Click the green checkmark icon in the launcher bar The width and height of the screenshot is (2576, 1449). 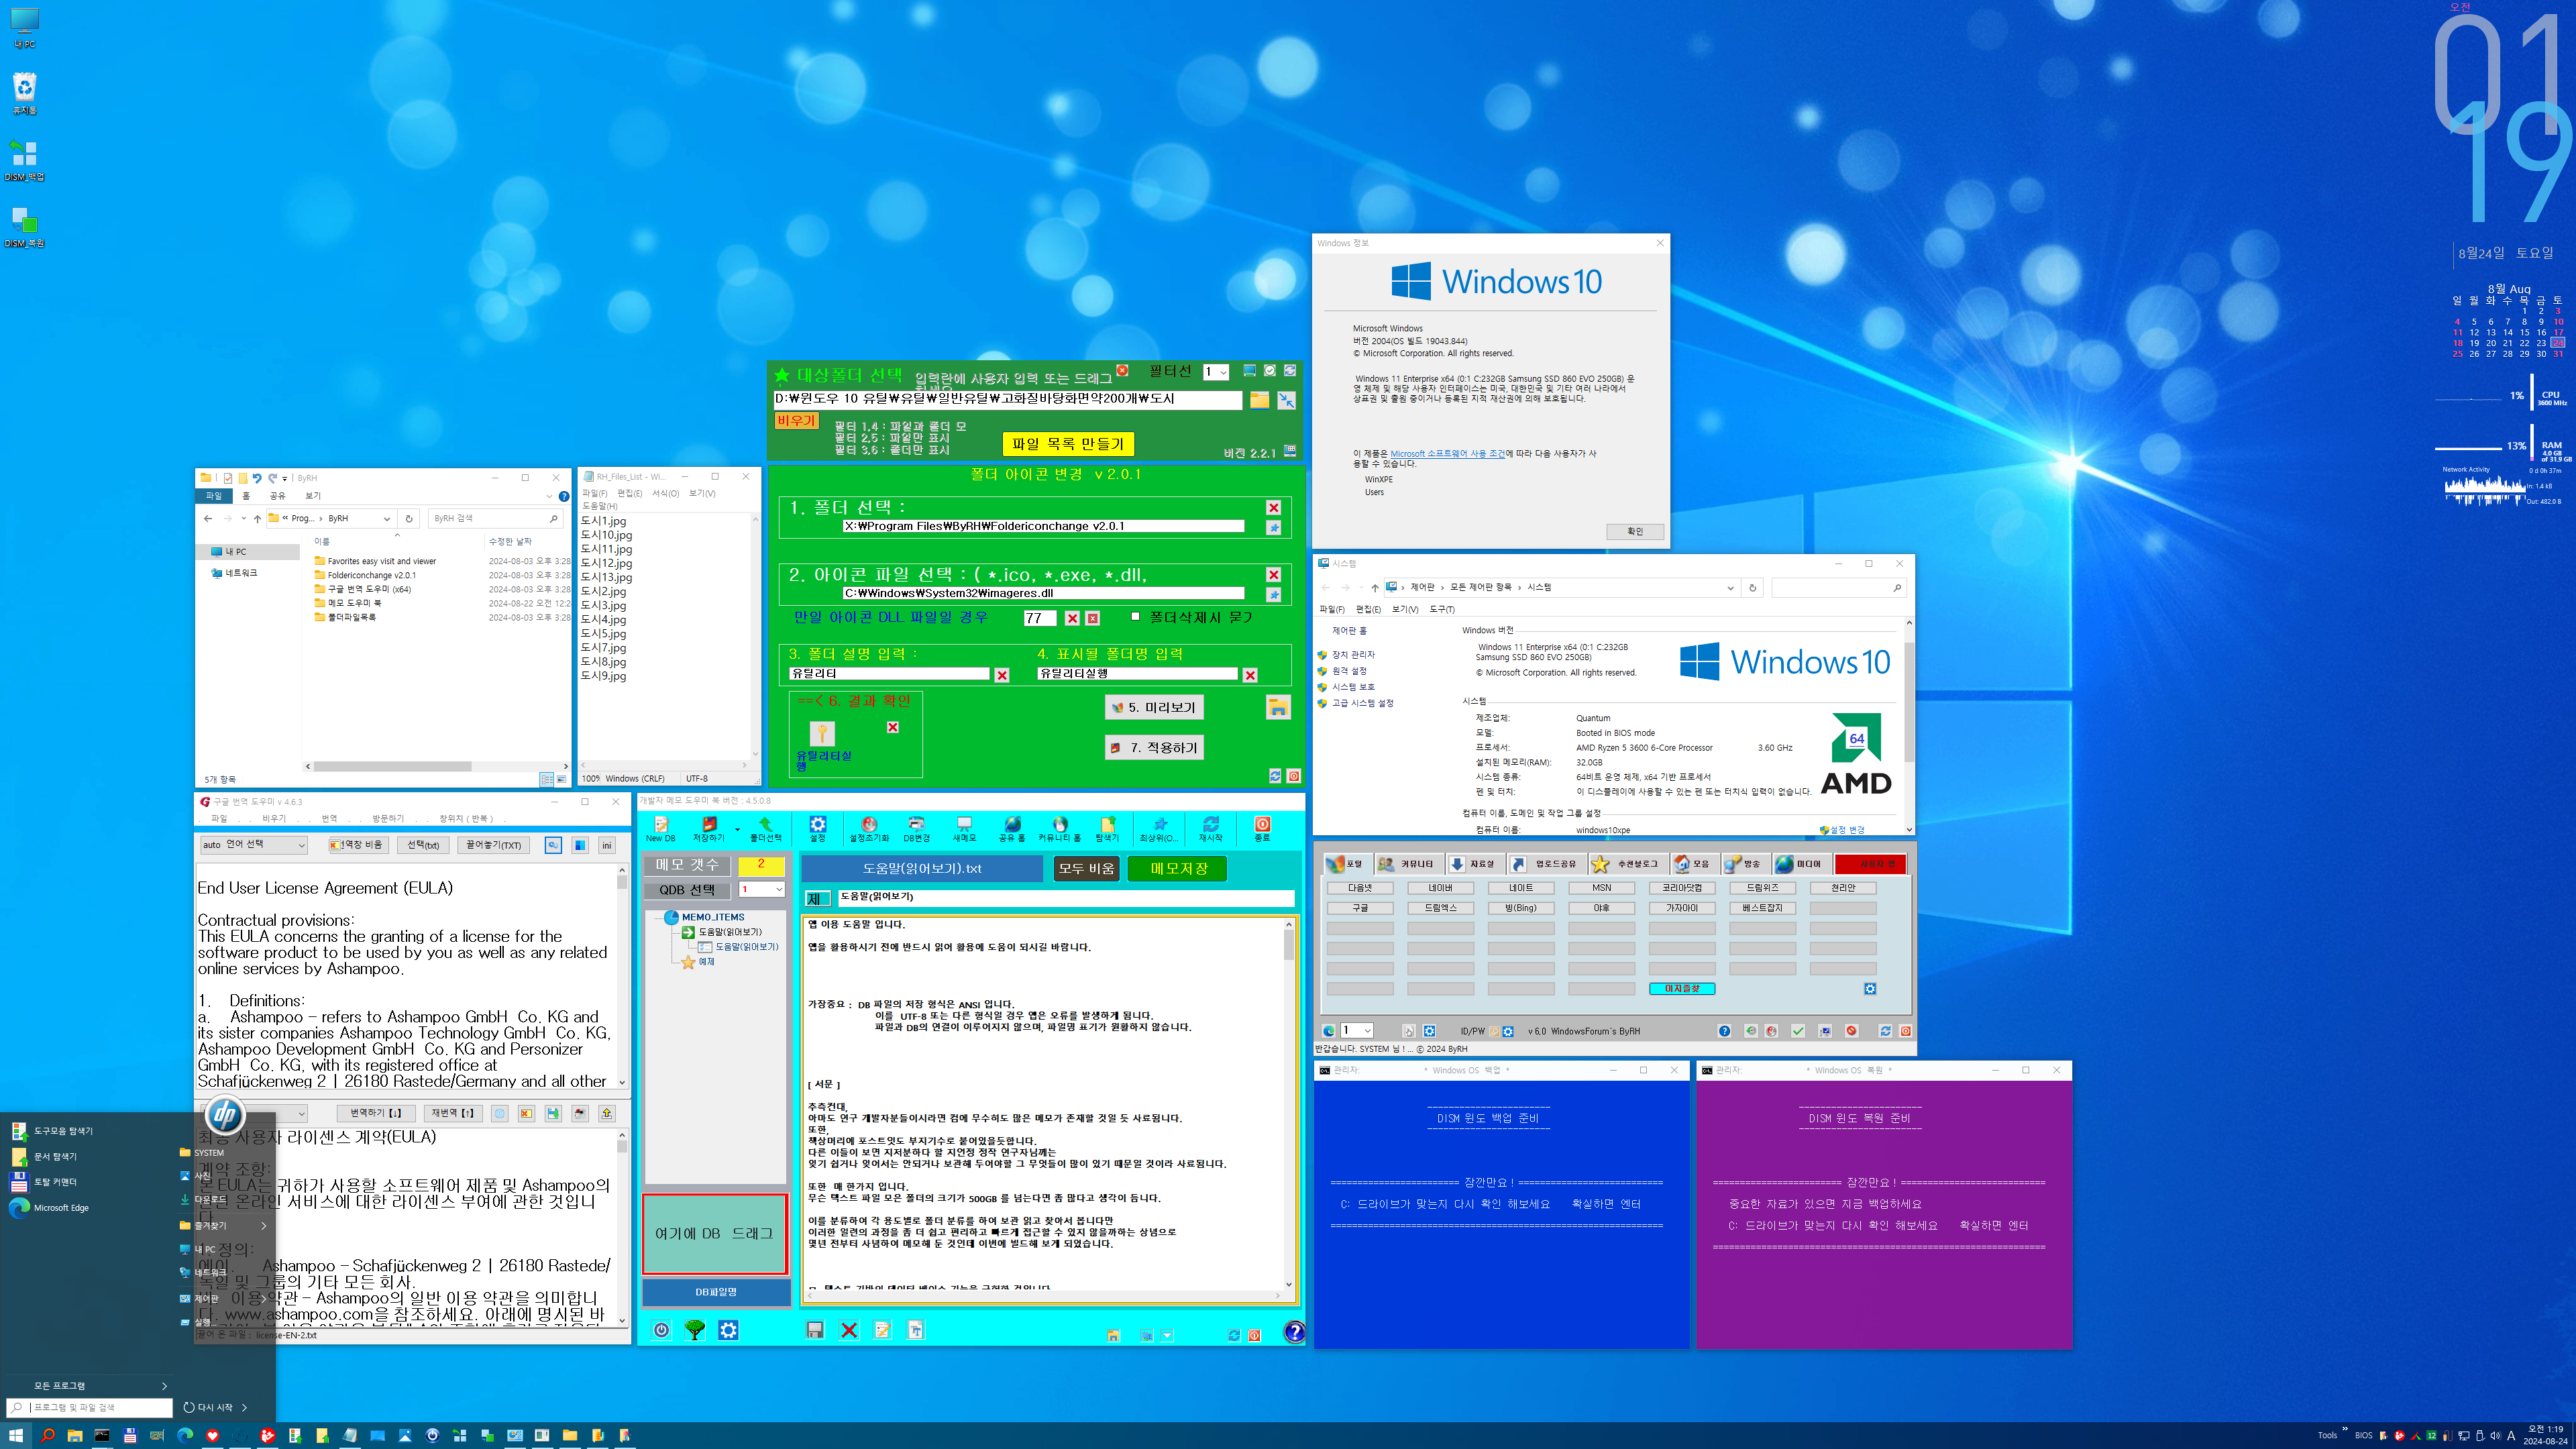(x=1798, y=1031)
